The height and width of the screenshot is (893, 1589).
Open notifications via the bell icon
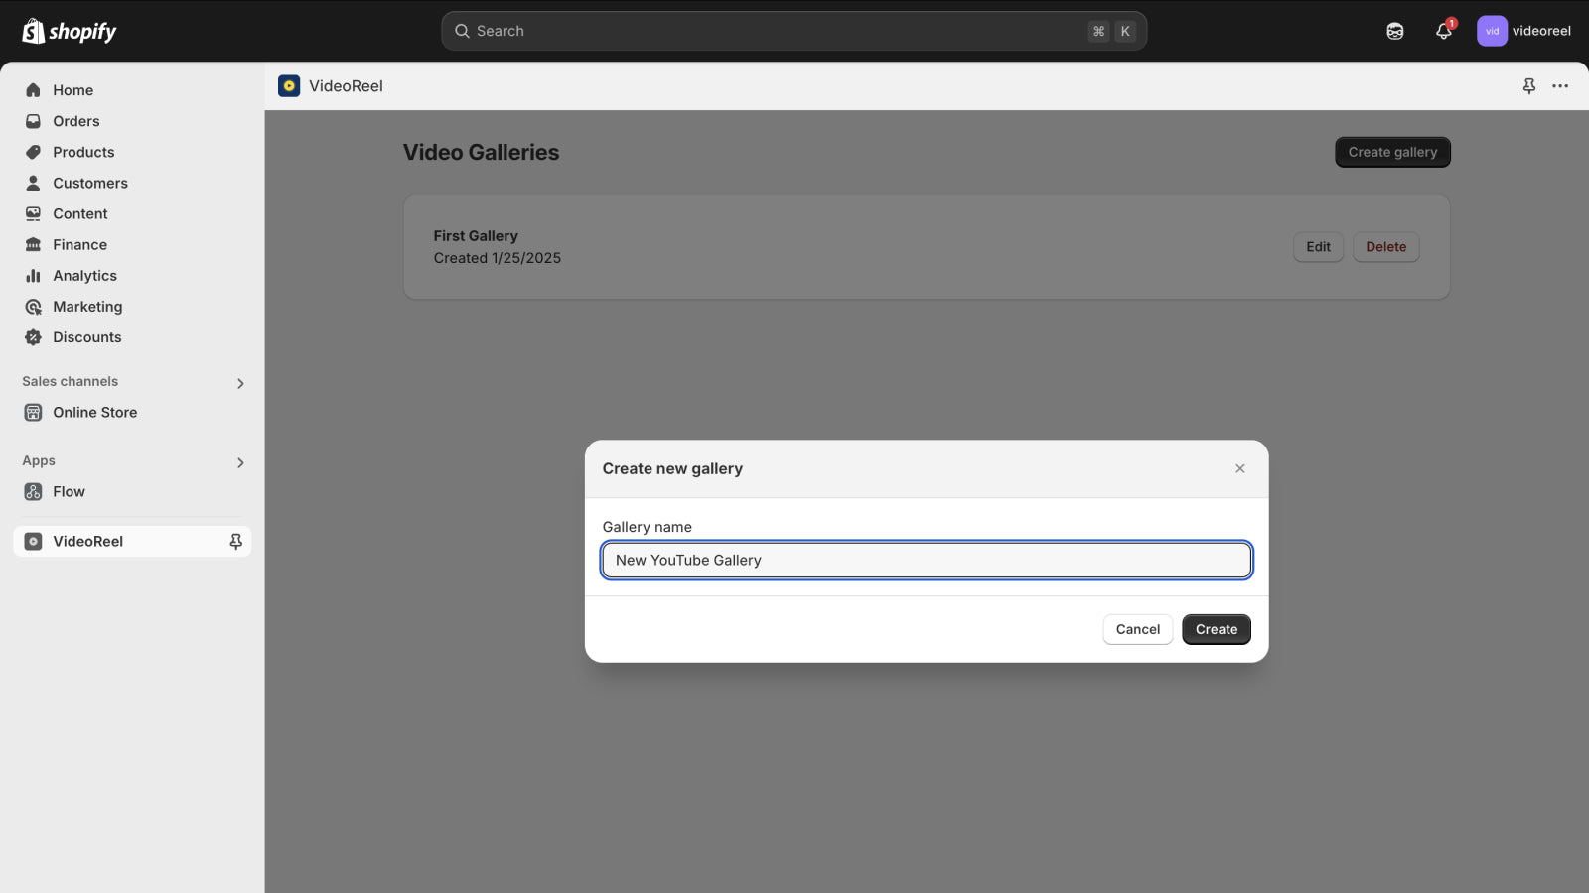1441,31
